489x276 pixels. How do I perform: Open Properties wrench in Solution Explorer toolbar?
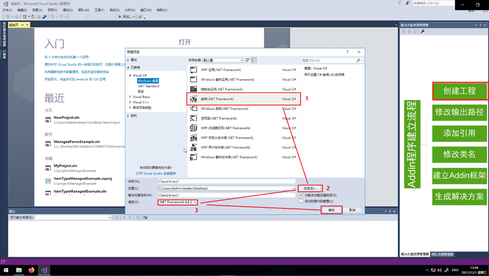click(x=423, y=31)
